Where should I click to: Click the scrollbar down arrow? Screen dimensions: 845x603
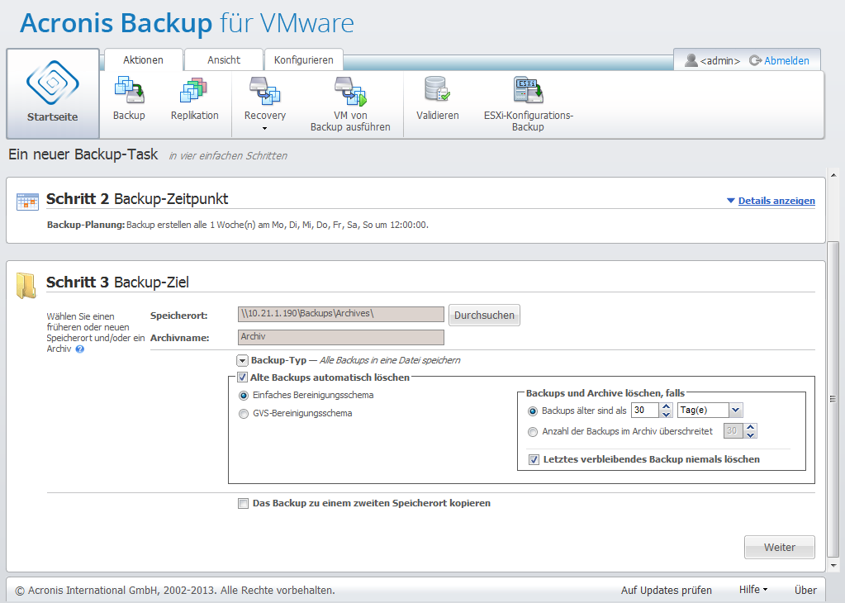[x=833, y=565]
